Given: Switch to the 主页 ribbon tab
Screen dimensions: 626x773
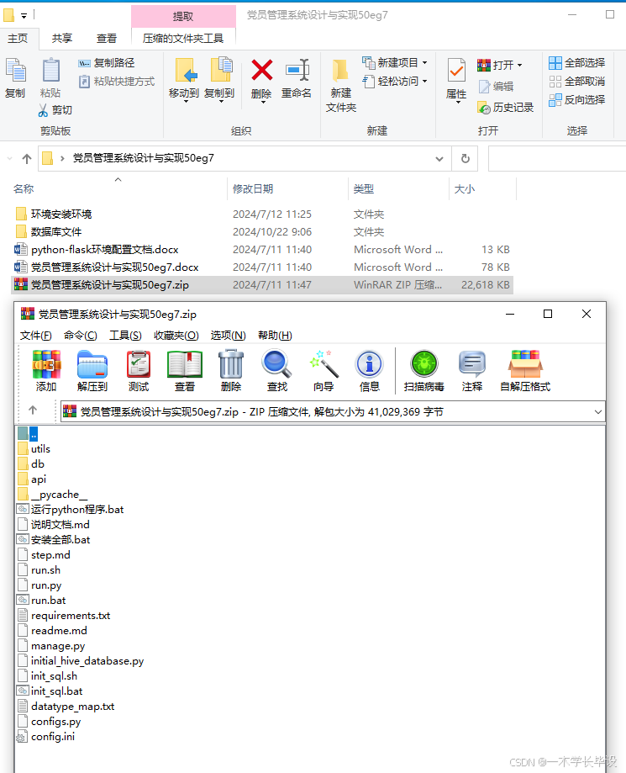Looking at the screenshot, I should tap(18, 39).
